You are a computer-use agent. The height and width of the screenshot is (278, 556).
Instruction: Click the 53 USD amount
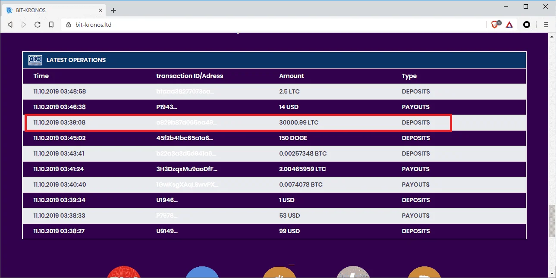coord(289,216)
